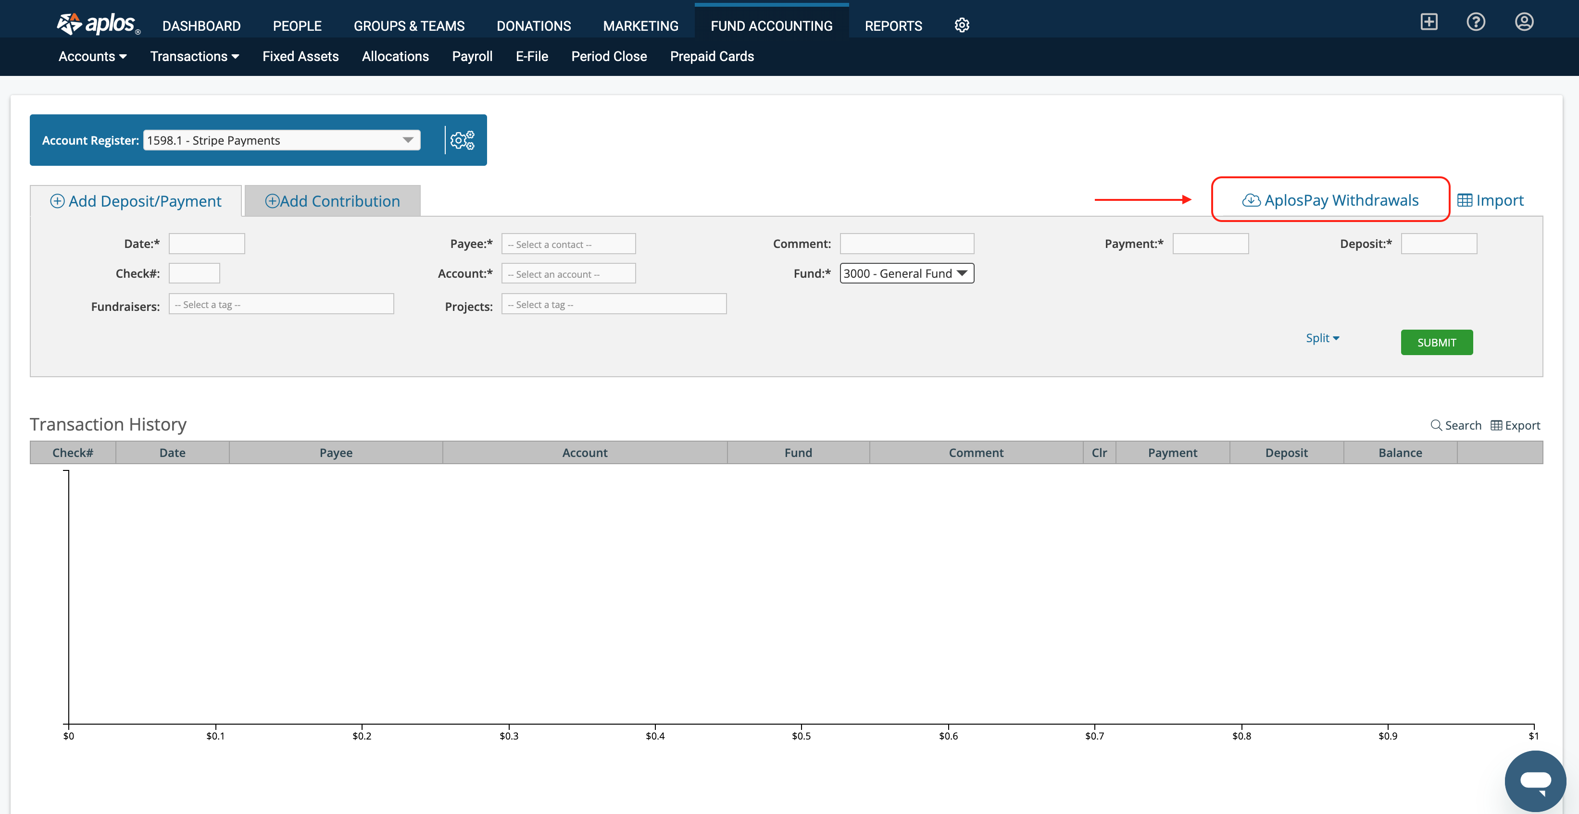Viewport: 1579px width, 814px height.
Task: Expand the Accounts submenu dropdown
Action: tap(93, 56)
